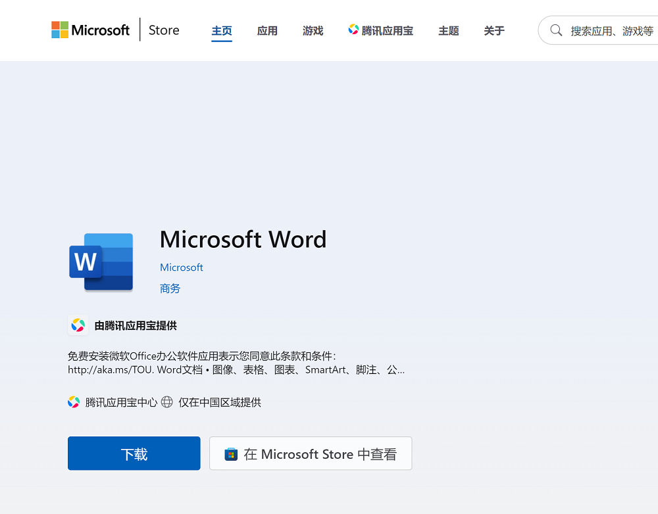The width and height of the screenshot is (658, 514).
Task: Switch to the 主页 tab
Action: (x=222, y=31)
